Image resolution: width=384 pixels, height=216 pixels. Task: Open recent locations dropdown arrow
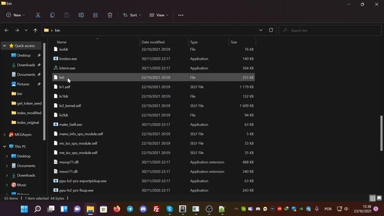pos(26,31)
